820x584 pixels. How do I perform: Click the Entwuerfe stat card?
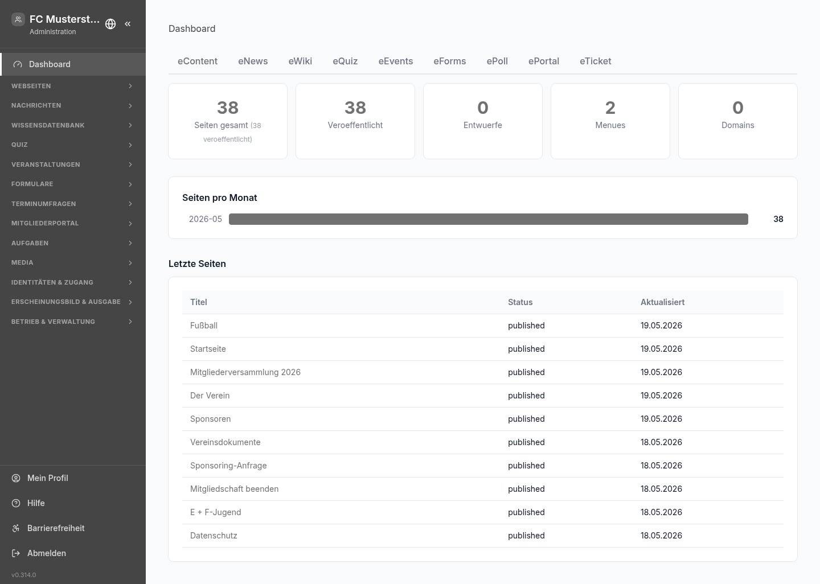[483, 121]
